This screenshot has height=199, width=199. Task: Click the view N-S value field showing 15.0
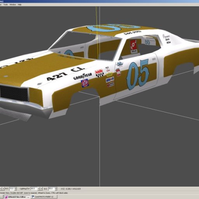tap(12, 189)
